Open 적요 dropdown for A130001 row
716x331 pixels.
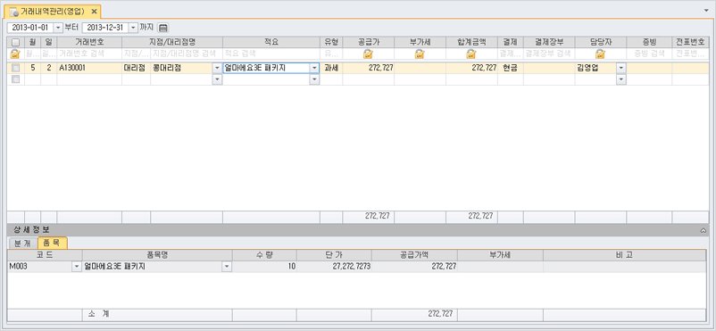tap(314, 68)
